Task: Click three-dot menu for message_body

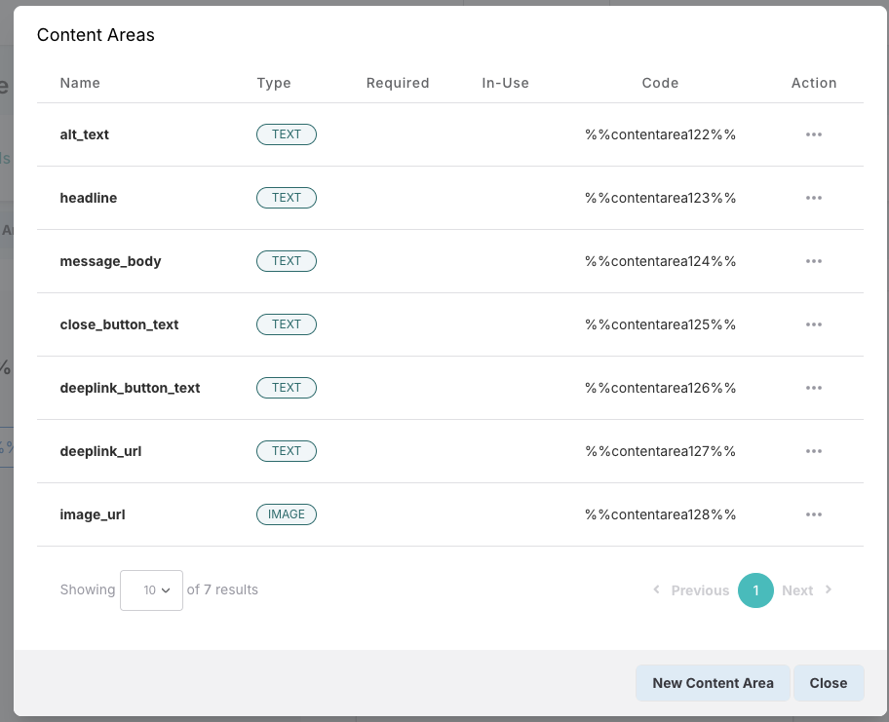Action: tap(814, 261)
